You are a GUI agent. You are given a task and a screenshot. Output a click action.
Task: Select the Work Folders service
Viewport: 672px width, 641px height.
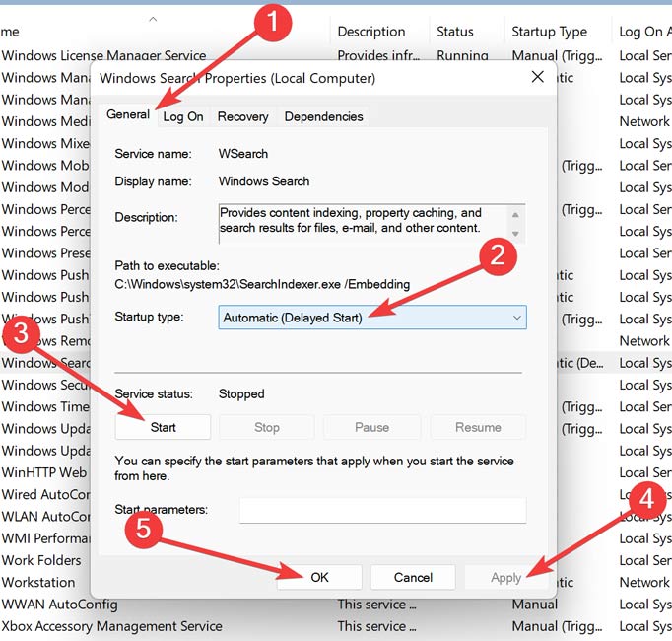point(39,560)
